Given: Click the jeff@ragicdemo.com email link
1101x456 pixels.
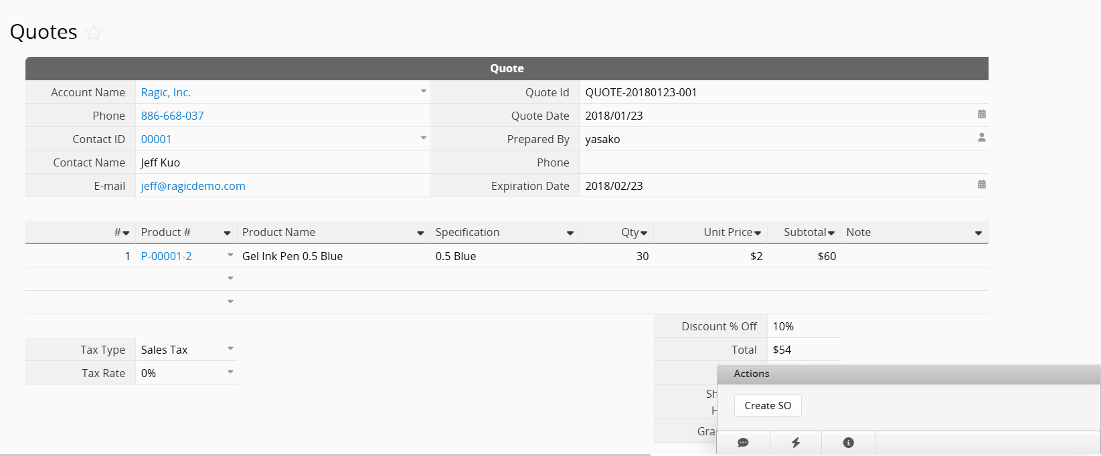Looking at the screenshot, I should pos(193,187).
